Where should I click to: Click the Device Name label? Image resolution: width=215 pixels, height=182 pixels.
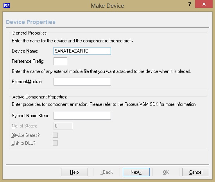tap(25, 51)
